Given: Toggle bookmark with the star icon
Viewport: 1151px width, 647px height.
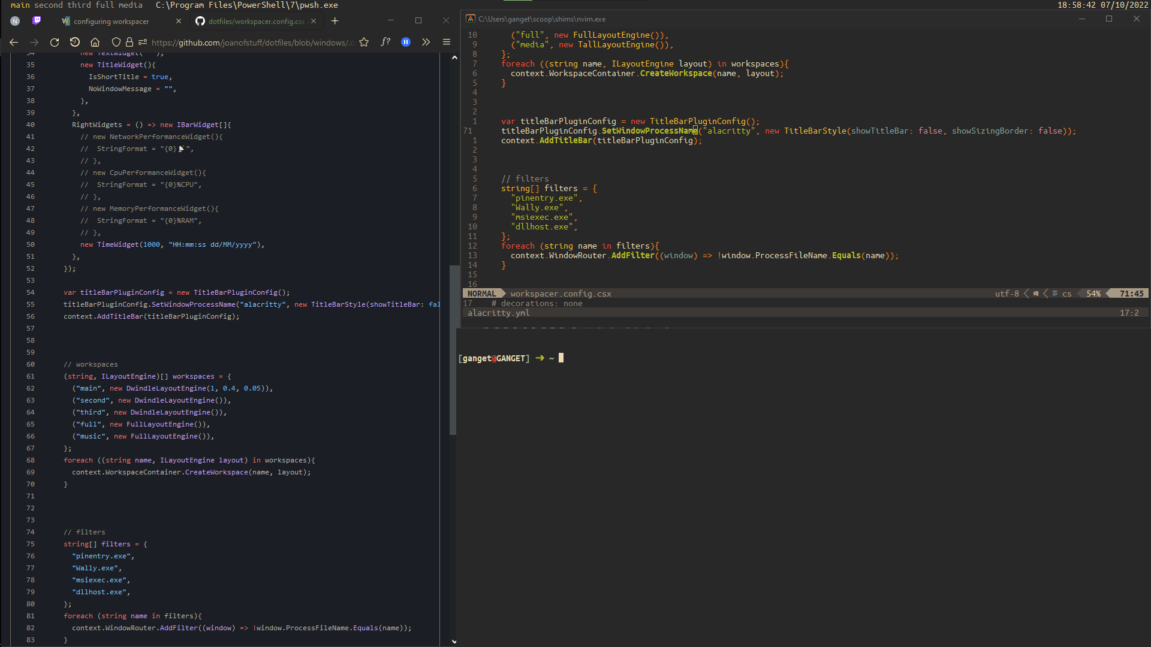Looking at the screenshot, I should (364, 43).
